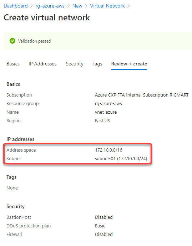
Task: Switch to the Tags tab
Action: 97,64
